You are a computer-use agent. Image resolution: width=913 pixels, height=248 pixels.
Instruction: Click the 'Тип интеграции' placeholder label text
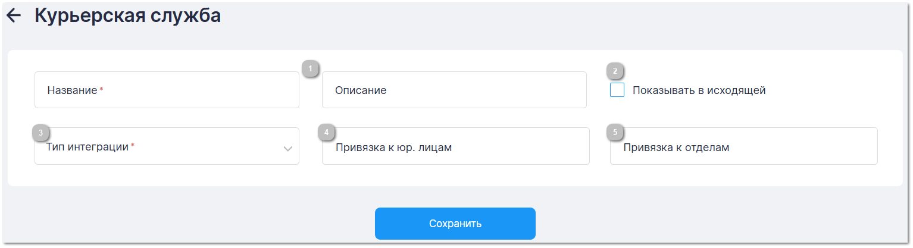tap(87, 147)
